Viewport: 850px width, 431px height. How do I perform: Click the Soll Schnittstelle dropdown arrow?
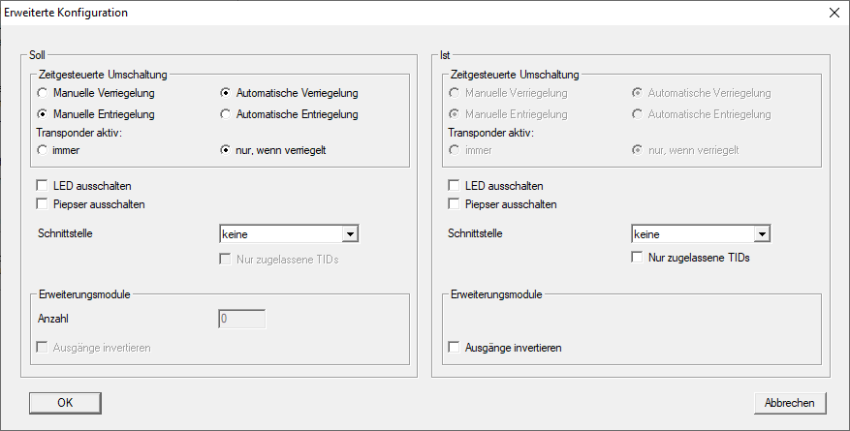pyautogui.click(x=351, y=233)
